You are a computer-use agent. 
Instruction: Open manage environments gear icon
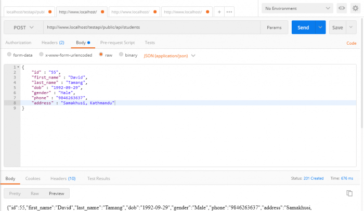(x=355, y=8)
